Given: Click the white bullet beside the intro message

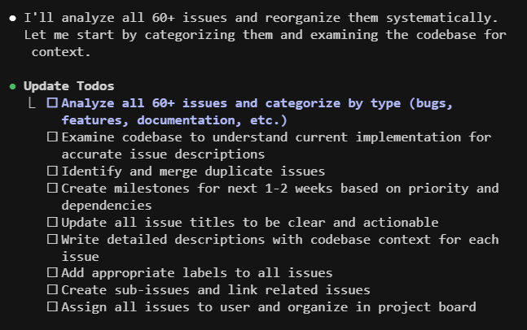Looking at the screenshot, I should coord(13,18).
